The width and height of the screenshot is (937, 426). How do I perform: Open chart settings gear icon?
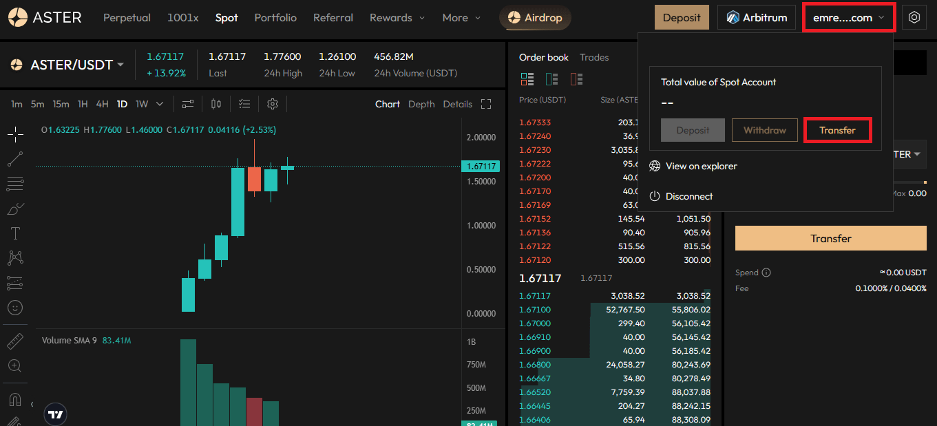click(273, 104)
